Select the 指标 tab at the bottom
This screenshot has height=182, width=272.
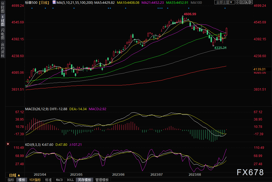tap(11, 180)
